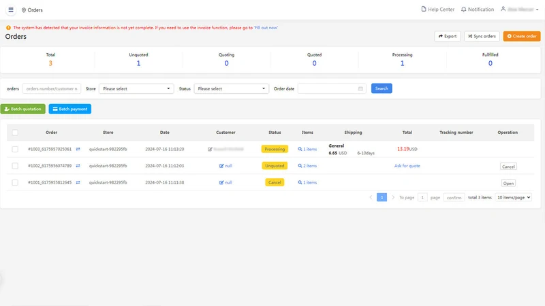Focus the orders number search field
The height and width of the screenshot is (306, 545).
tap(52, 89)
